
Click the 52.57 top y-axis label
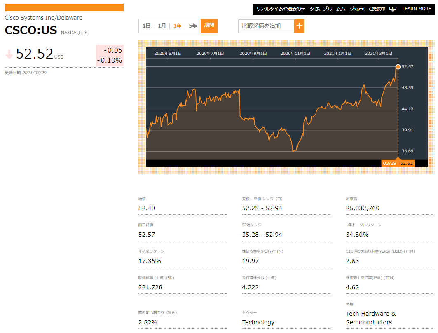[407, 66]
